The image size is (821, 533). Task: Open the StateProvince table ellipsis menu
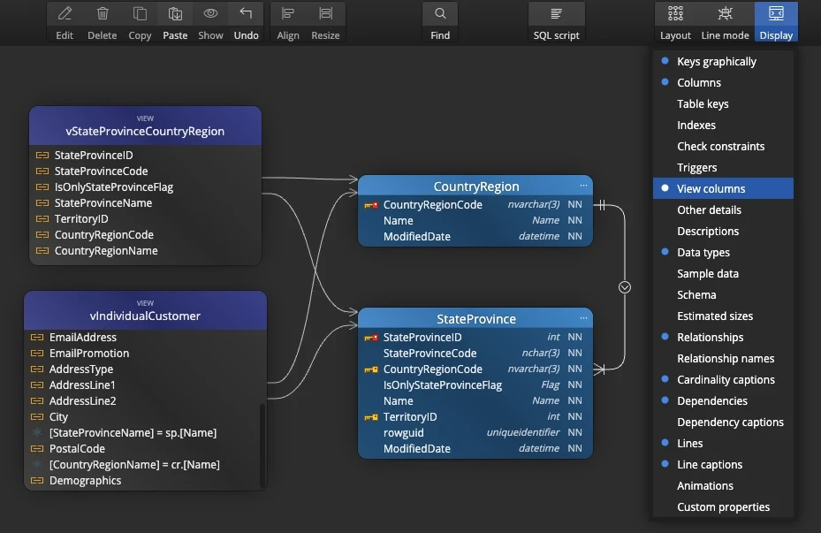click(x=583, y=318)
